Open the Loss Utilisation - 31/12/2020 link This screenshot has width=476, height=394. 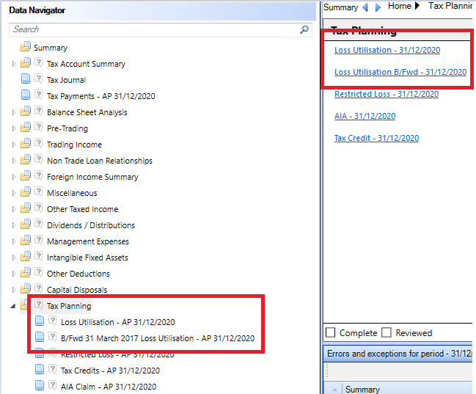[x=387, y=50]
